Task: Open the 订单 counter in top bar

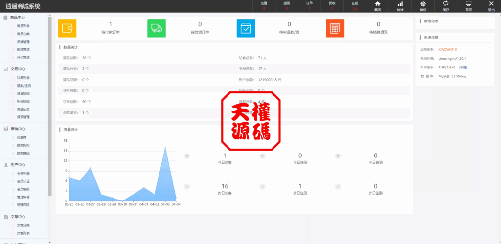Action: click(x=309, y=6)
